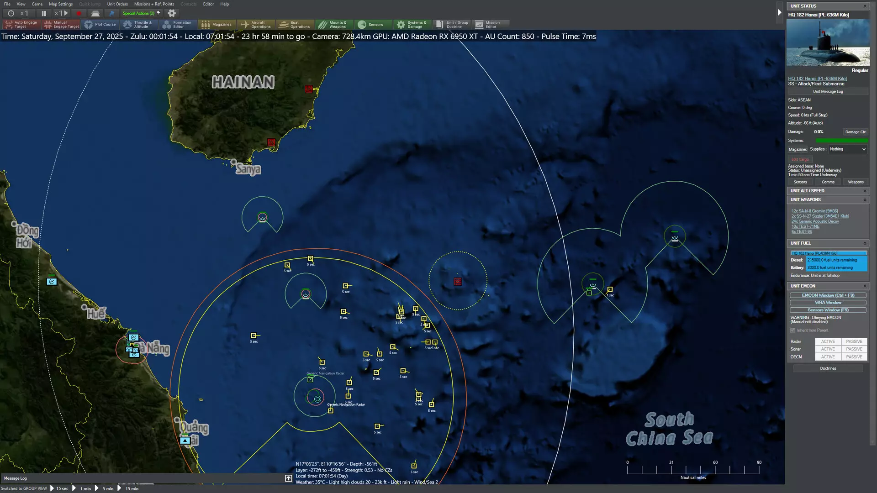Open the Game menu

pos(37,4)
